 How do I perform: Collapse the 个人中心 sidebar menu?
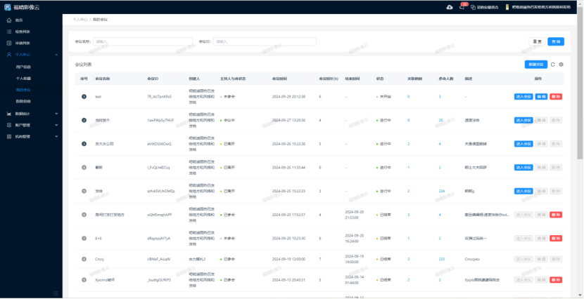[x=56, y=54]
